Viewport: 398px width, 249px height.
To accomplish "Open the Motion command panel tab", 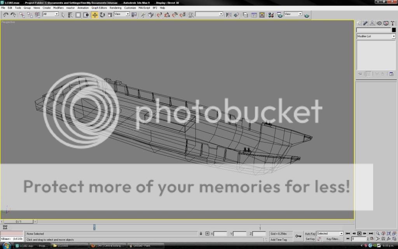I will tap(379, 23).
